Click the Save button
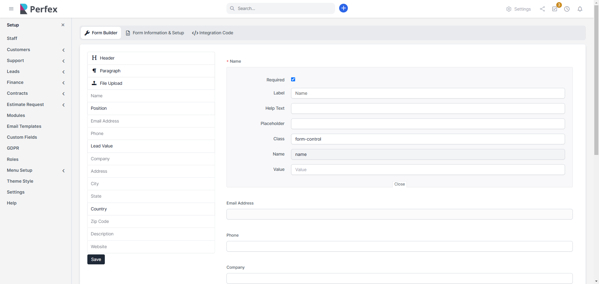 coord(96,259)
